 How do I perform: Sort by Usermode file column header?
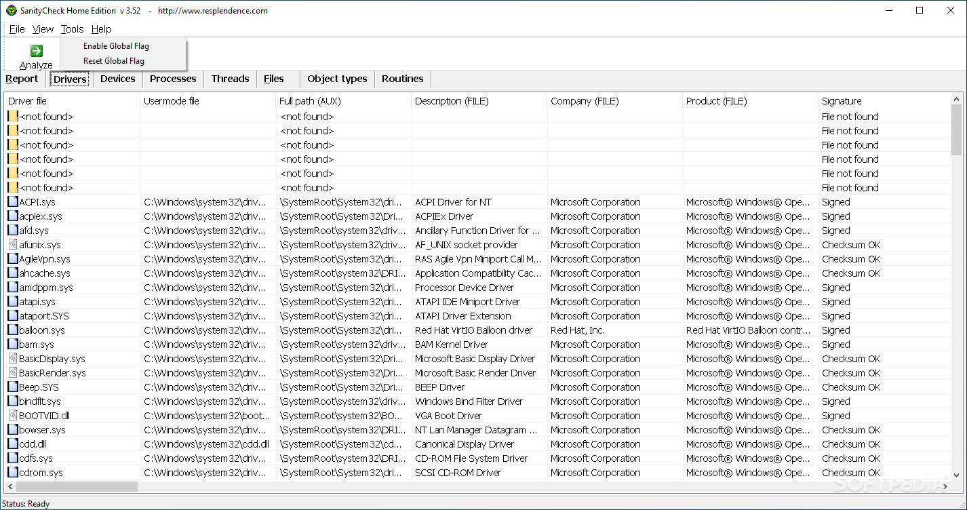click(208, 101)
